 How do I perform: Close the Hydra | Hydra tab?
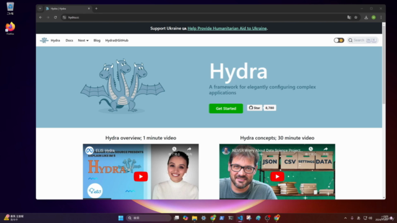tap(89, 8)
